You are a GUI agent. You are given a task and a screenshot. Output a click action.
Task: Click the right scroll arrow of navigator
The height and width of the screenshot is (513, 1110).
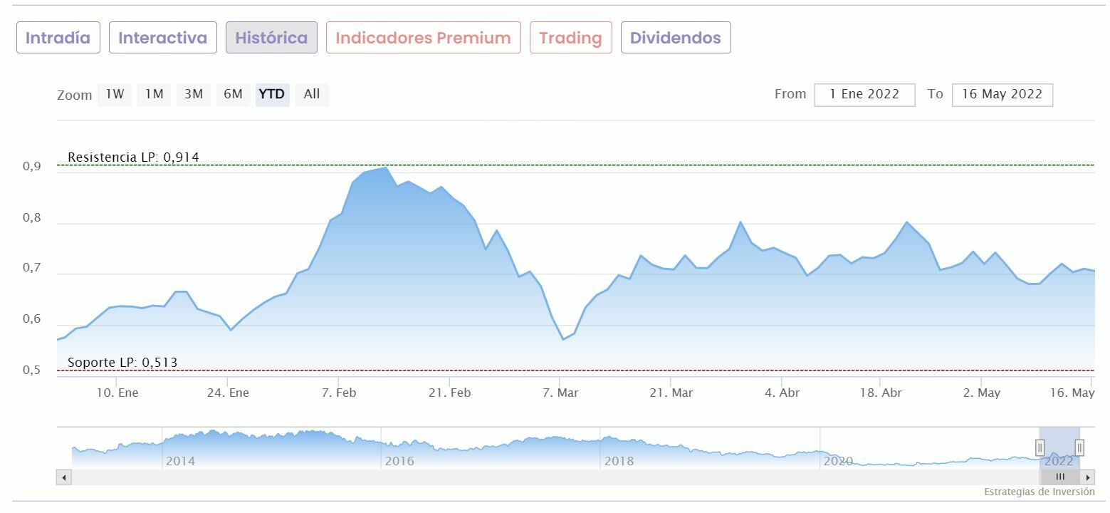[1089, 477]
